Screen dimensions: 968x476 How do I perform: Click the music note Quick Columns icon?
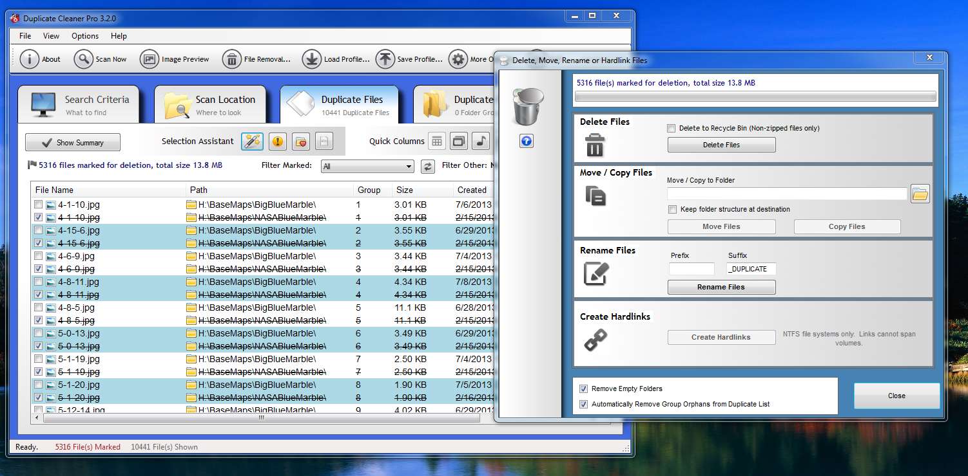coord(480,142)
